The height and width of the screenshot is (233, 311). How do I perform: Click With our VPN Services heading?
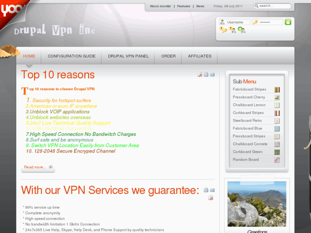click(110, 190)
